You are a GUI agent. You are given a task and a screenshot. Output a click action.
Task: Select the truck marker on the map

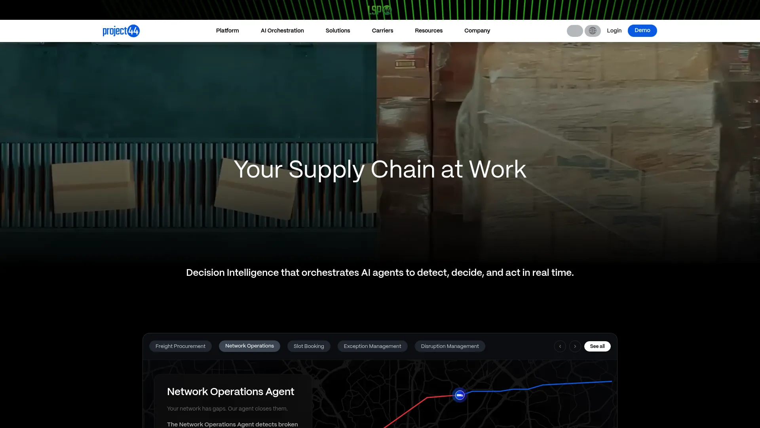pyautogui.click(x=460, y=395)
